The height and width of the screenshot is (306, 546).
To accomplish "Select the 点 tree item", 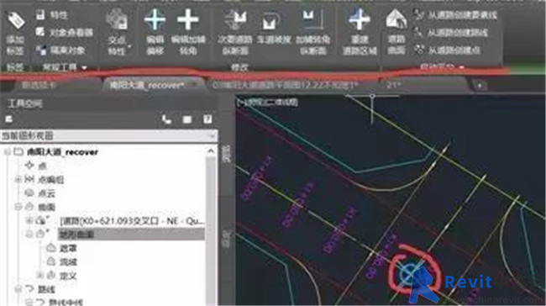I will pyautogui.click(x=43, y=166).
